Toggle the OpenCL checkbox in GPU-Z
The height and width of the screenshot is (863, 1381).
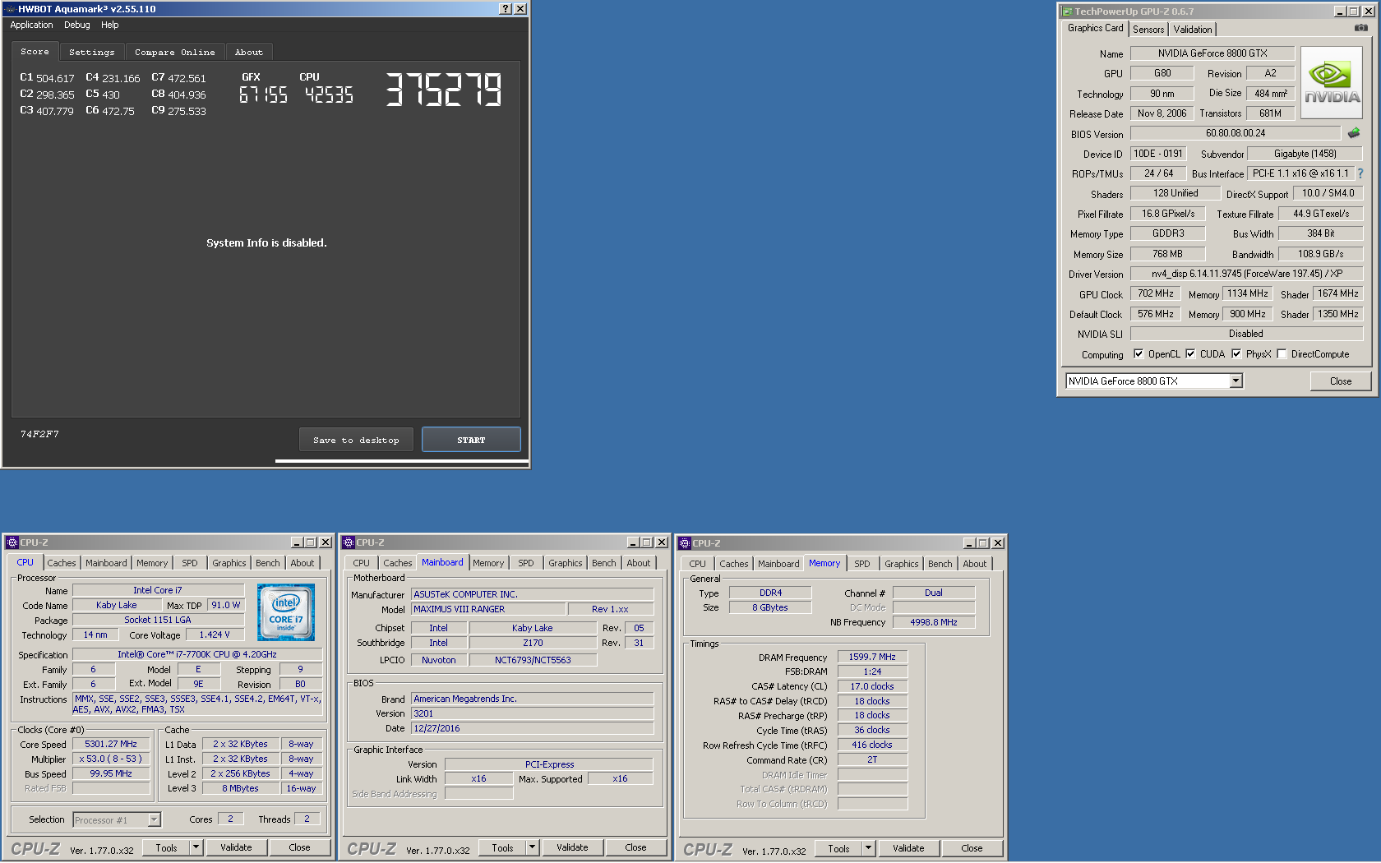tap(1139, 354)
